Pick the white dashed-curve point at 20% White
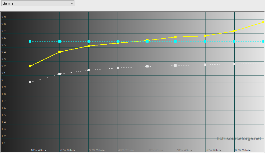Screen dimensions: 265x153 pos(60,74)
